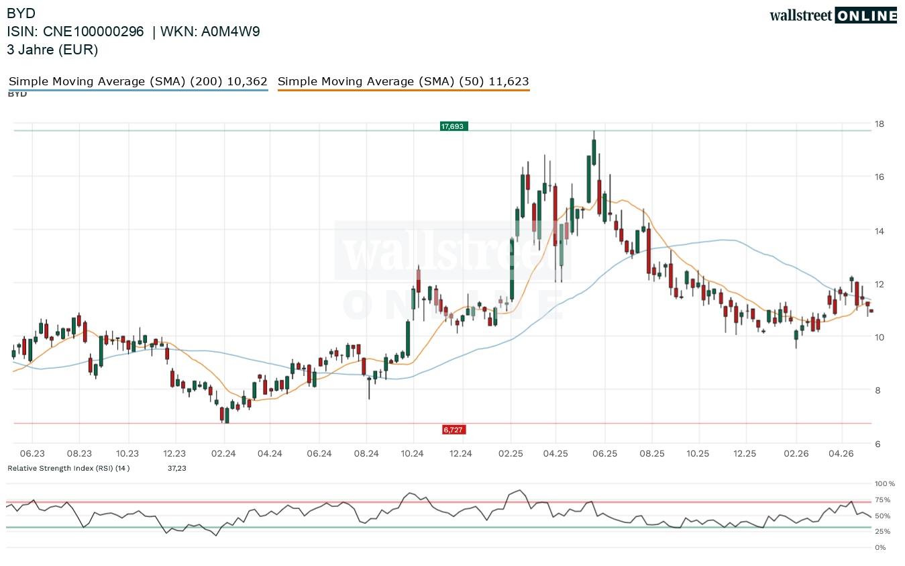Click the ISIN: CNE100000296 text
905x566 pixels.
[75, 32]
